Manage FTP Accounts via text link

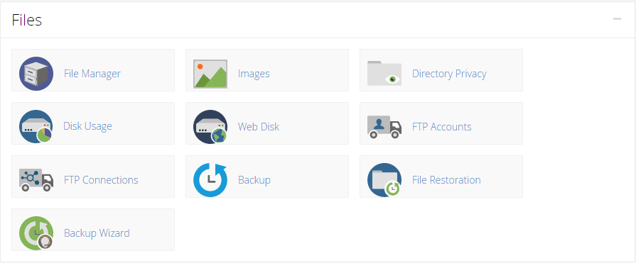442,127
